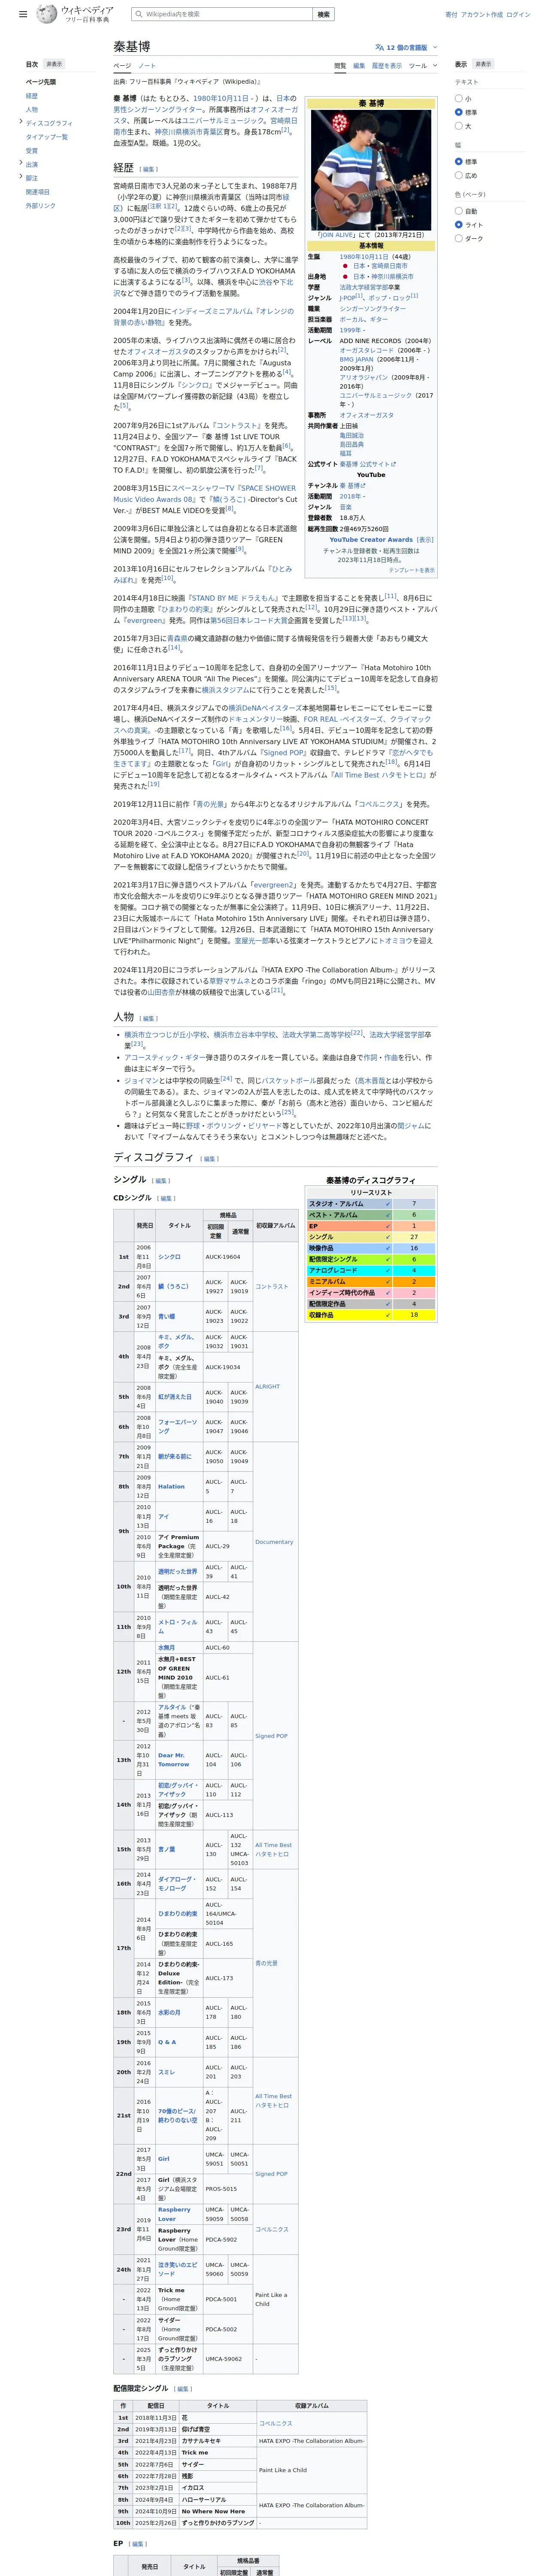The height and width of the screenshot is (2576, 551).
Task: Switch to the ページ tab
Action: 121,66
